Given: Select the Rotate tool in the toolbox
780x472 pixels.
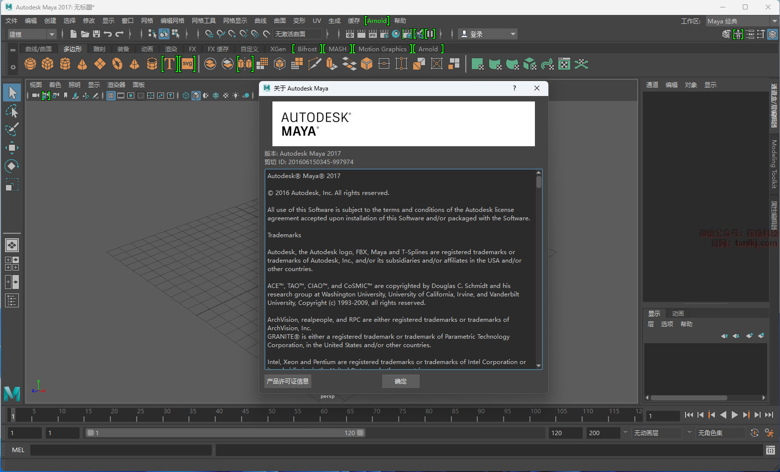Looking at the screenshot, I should coord(12,166).
